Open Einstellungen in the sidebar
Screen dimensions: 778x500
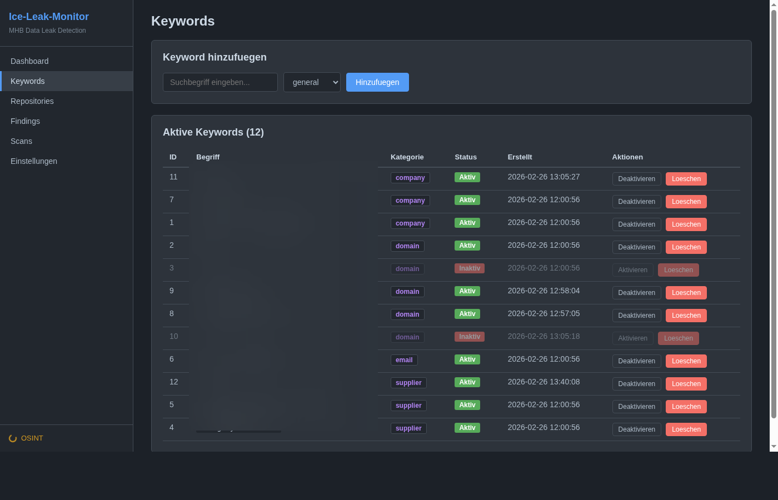point(67,161)
